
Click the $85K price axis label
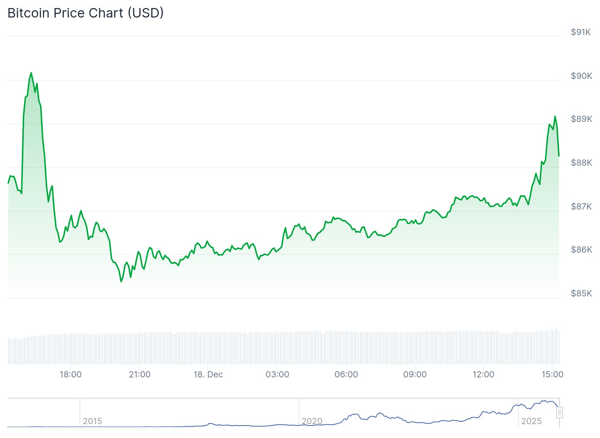pos(581,293)
